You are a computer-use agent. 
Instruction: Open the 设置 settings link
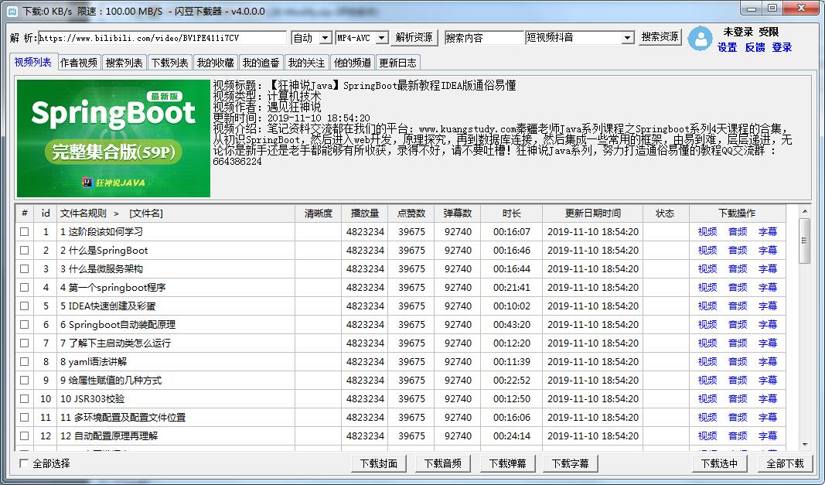(727, 47)
